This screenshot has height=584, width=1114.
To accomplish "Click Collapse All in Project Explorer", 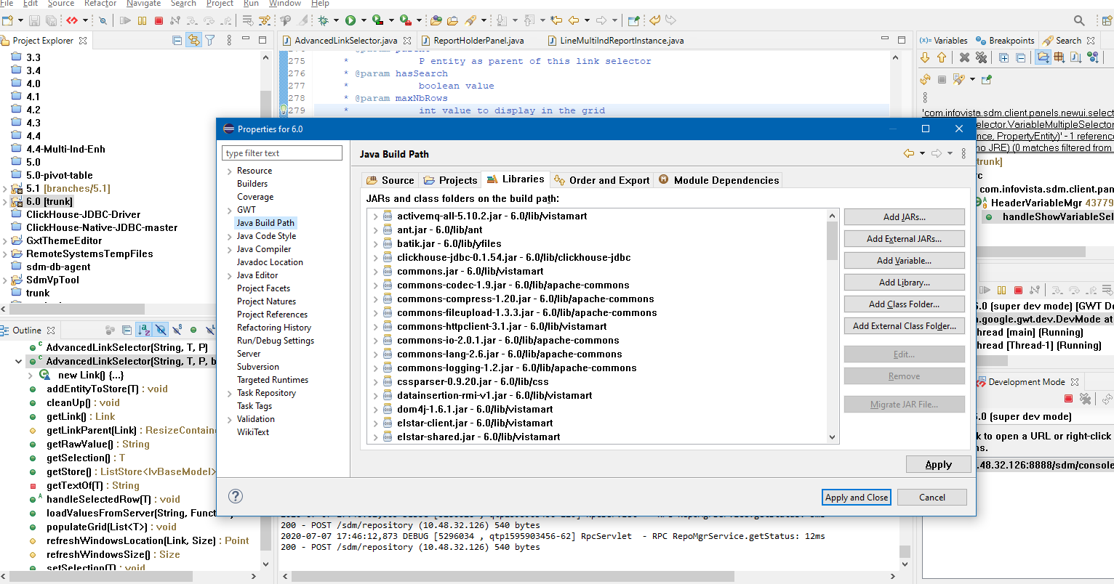I will [177, 41].
